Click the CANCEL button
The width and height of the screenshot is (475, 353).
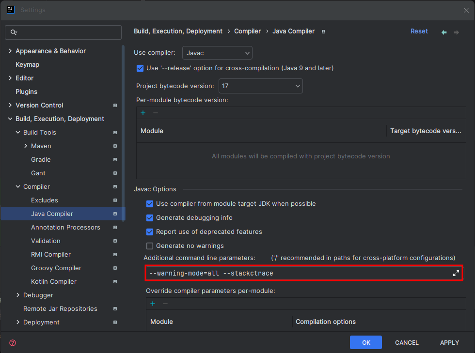(x=407, y=342)
